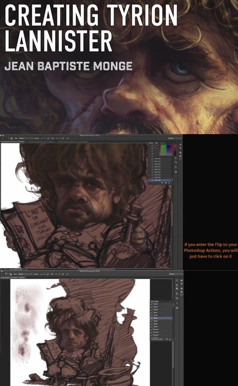Click the Opacity value in lower options bar

(42, 274)
